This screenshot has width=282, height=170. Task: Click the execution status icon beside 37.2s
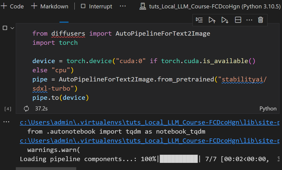point(26,109)
